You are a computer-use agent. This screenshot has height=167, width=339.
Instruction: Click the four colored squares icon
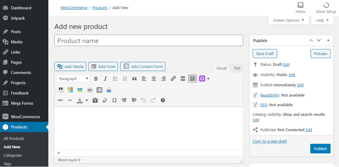70,90
